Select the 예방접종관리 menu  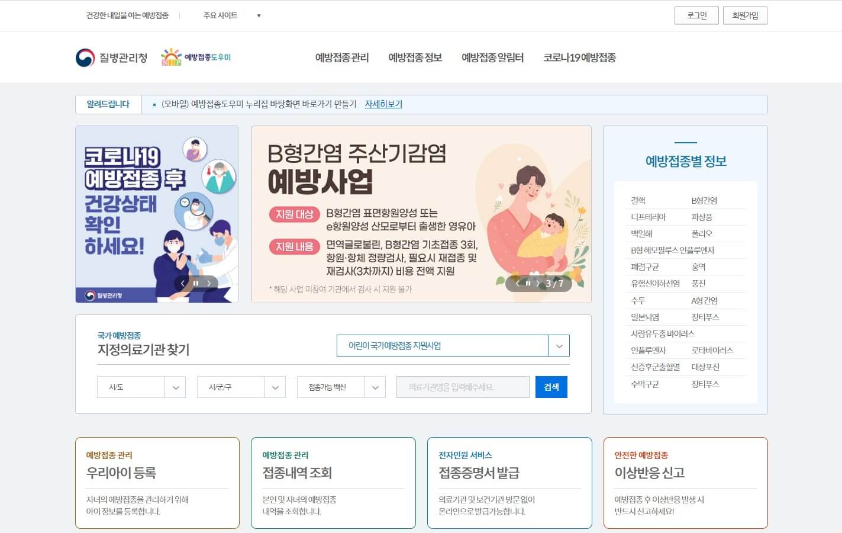pos(341,57)
